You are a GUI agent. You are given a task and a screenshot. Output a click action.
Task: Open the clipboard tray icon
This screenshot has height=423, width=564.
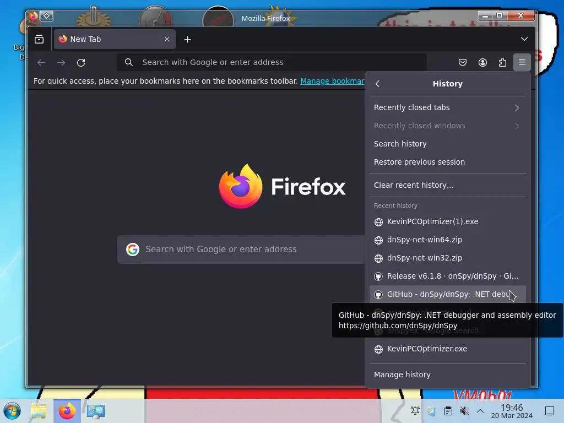coord(448,410)
